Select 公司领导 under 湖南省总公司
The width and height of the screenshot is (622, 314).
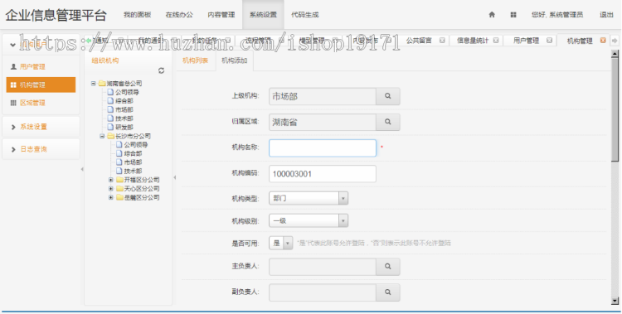point(127,92)
